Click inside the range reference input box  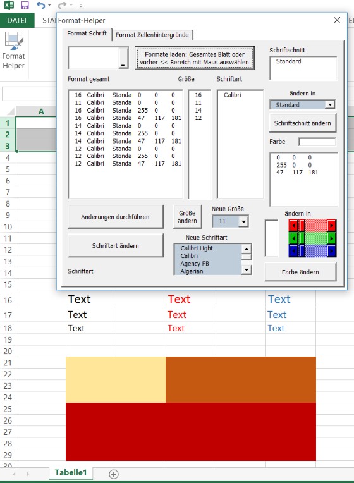pos(94,58)
